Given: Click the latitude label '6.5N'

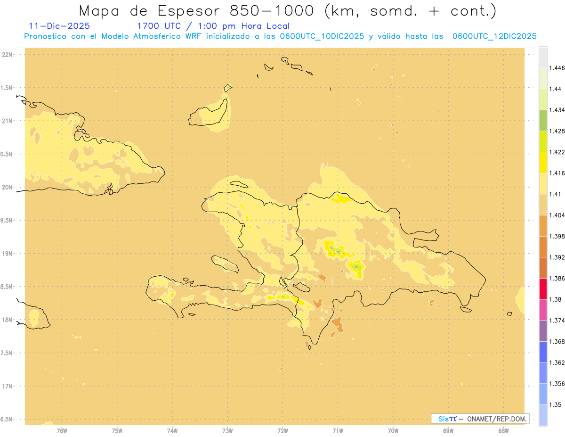Looking at the screenshot, I should tap(7, 419).
